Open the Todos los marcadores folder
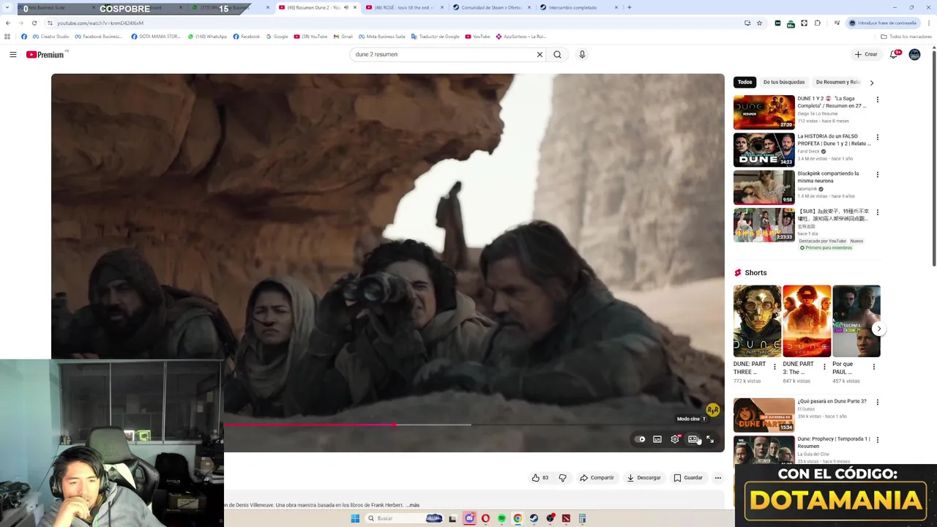 click(x=906, y=37)
